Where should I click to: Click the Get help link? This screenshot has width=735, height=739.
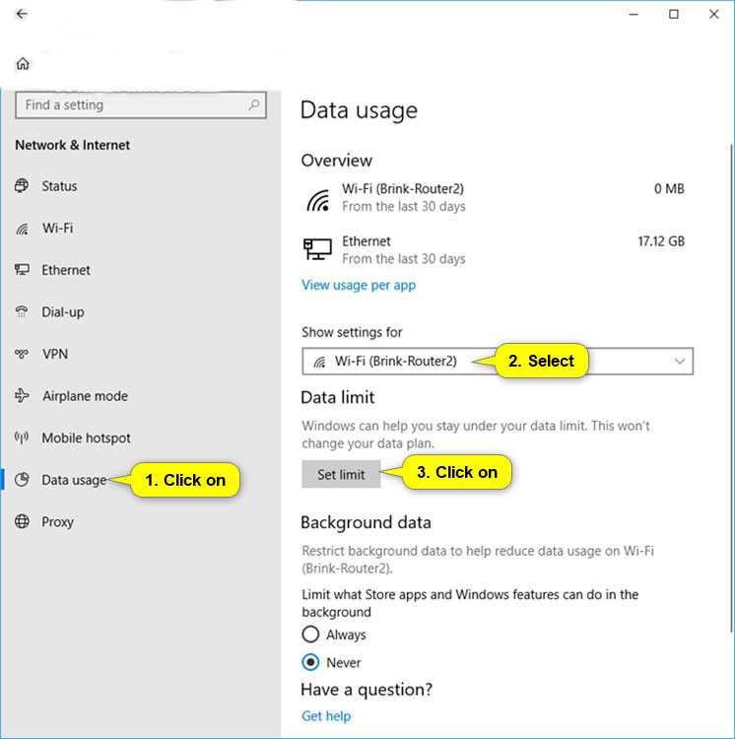[x=326, y=716]
